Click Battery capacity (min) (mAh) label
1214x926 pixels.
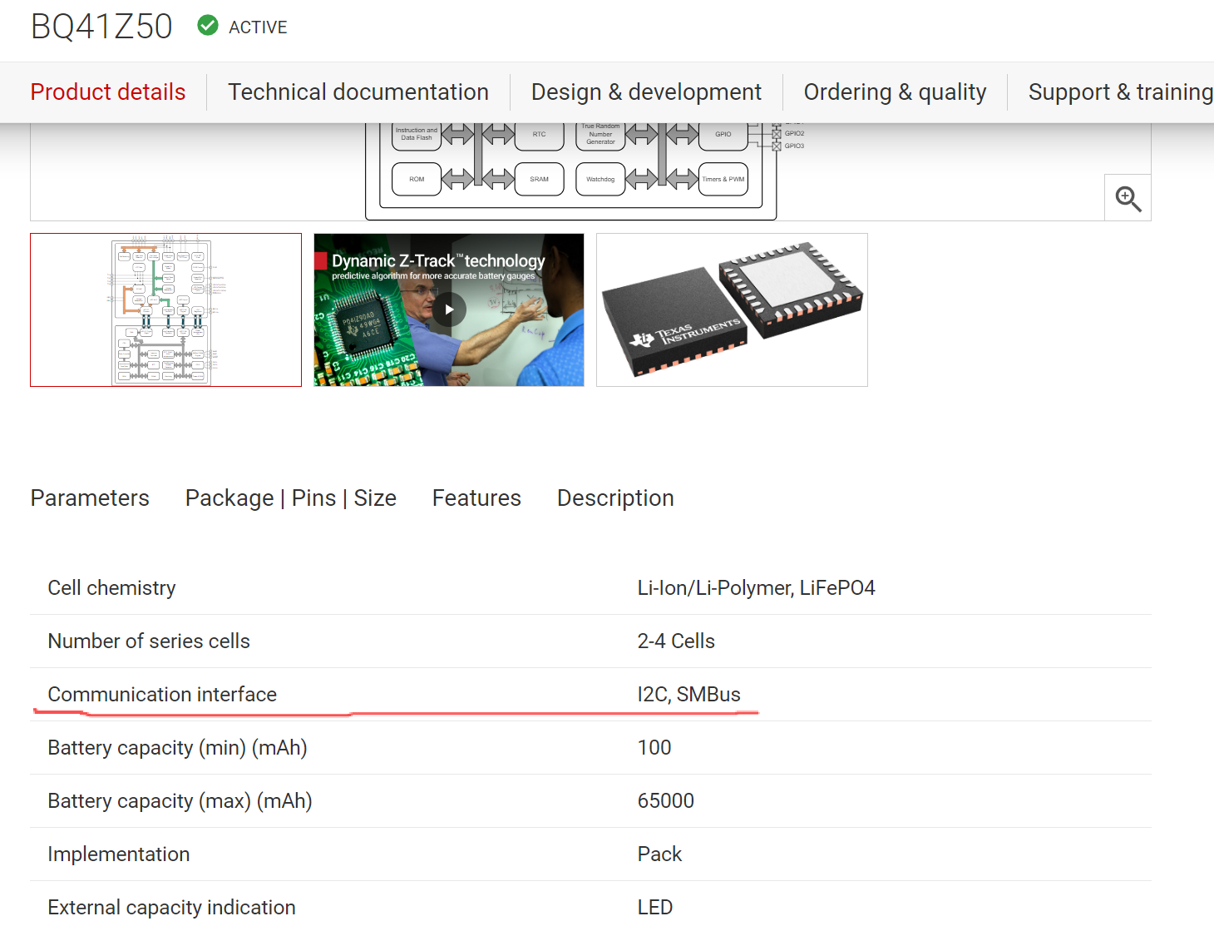177,747
